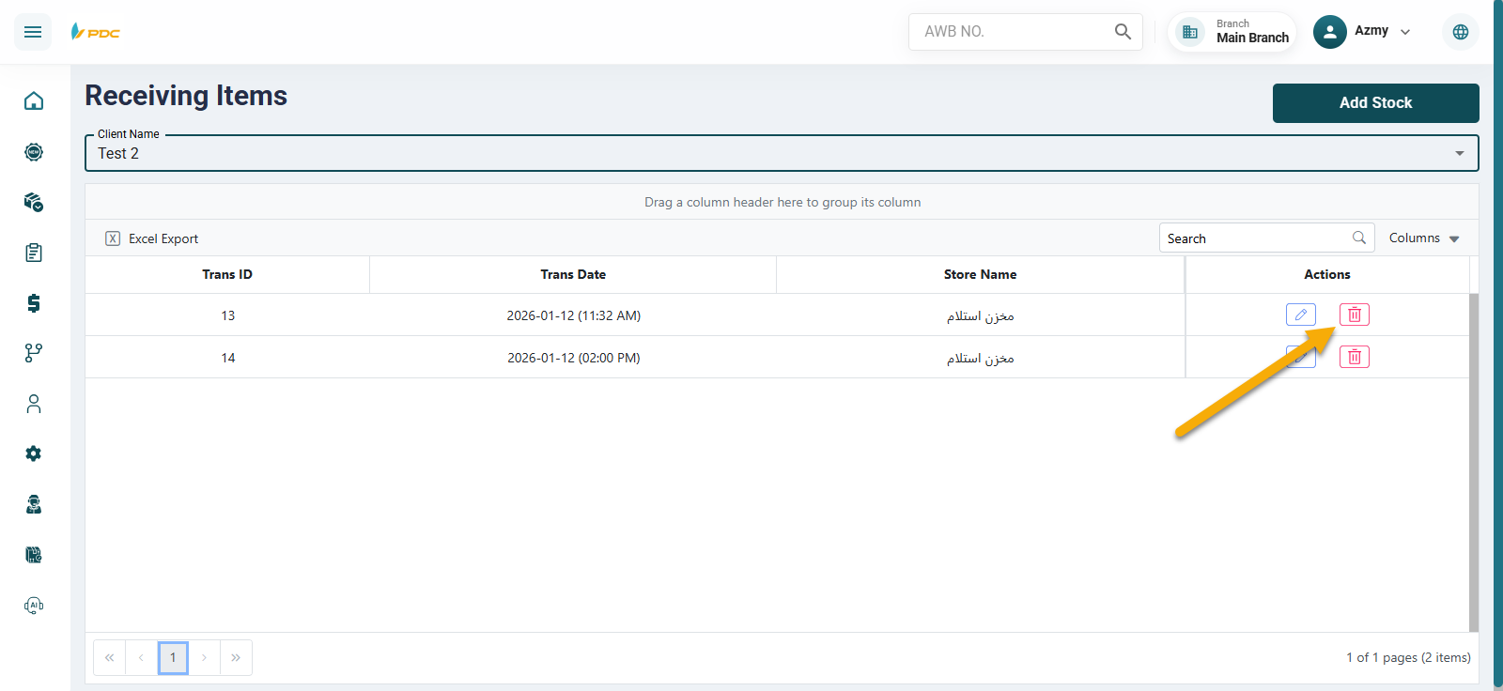Open the person sidebar icon

(x=34, y=404)
